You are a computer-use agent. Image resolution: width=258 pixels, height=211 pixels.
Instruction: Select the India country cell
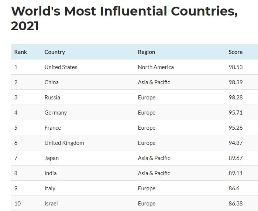(51, 173)
